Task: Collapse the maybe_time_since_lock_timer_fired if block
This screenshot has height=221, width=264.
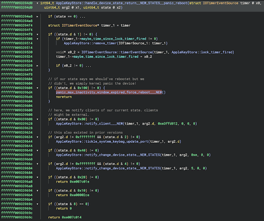Action: point(38,39)
